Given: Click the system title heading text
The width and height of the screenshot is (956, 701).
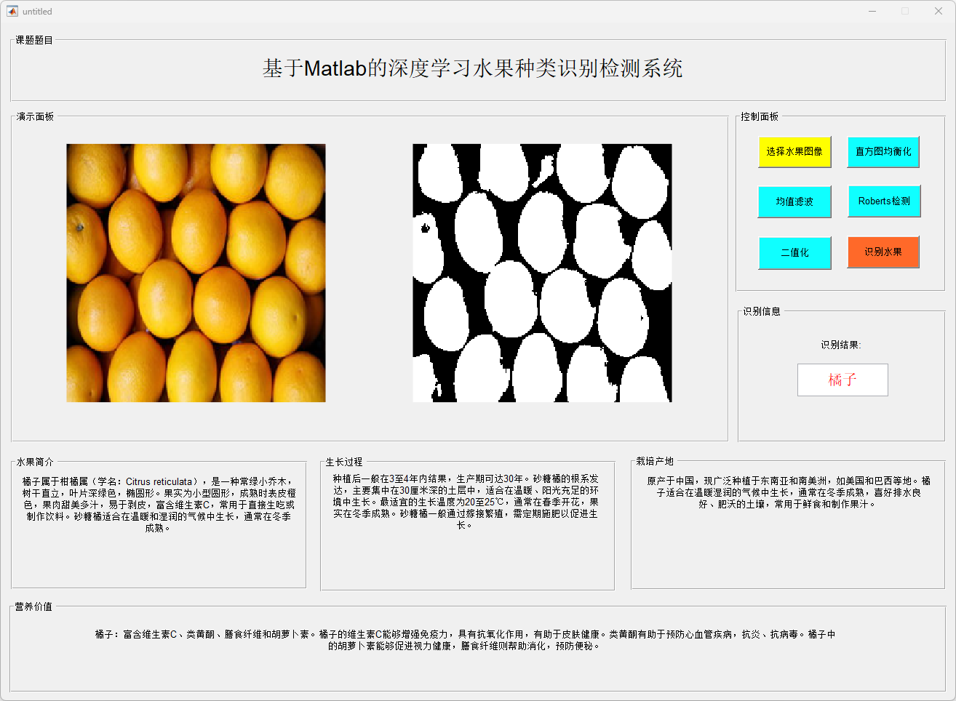Looking at the screenshot, I should click(x=472, y=68).
